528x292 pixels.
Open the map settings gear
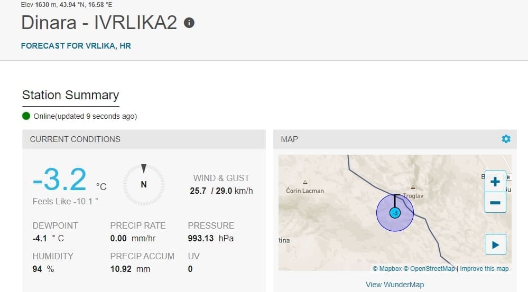(x=506, y=139)
